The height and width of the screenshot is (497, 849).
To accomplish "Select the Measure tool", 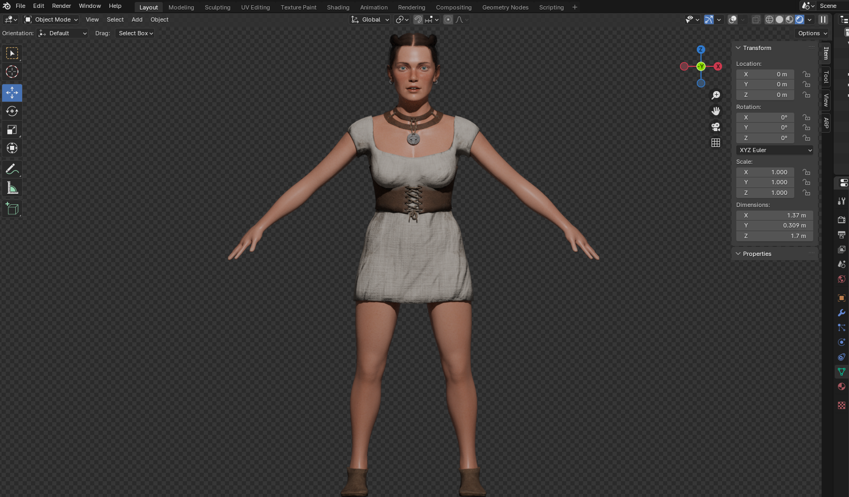I will click(x=12, y=188).
